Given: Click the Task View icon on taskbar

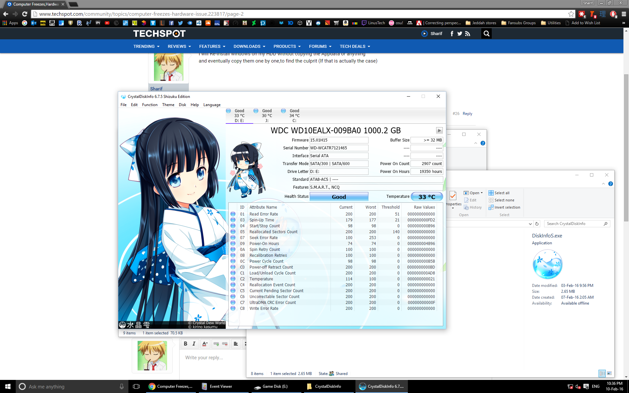Looking at the screenshot, I should (x=136, y=386).
